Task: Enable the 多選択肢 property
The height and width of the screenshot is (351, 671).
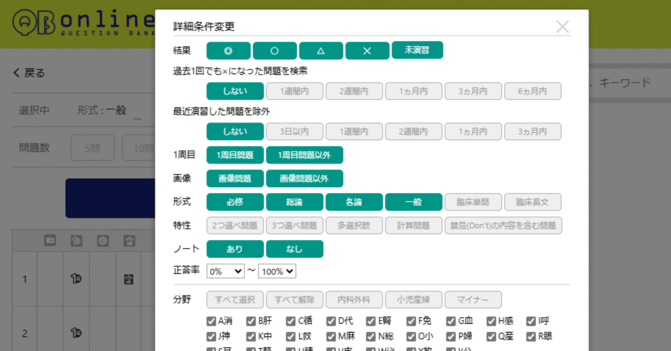Action: (354, 226)
